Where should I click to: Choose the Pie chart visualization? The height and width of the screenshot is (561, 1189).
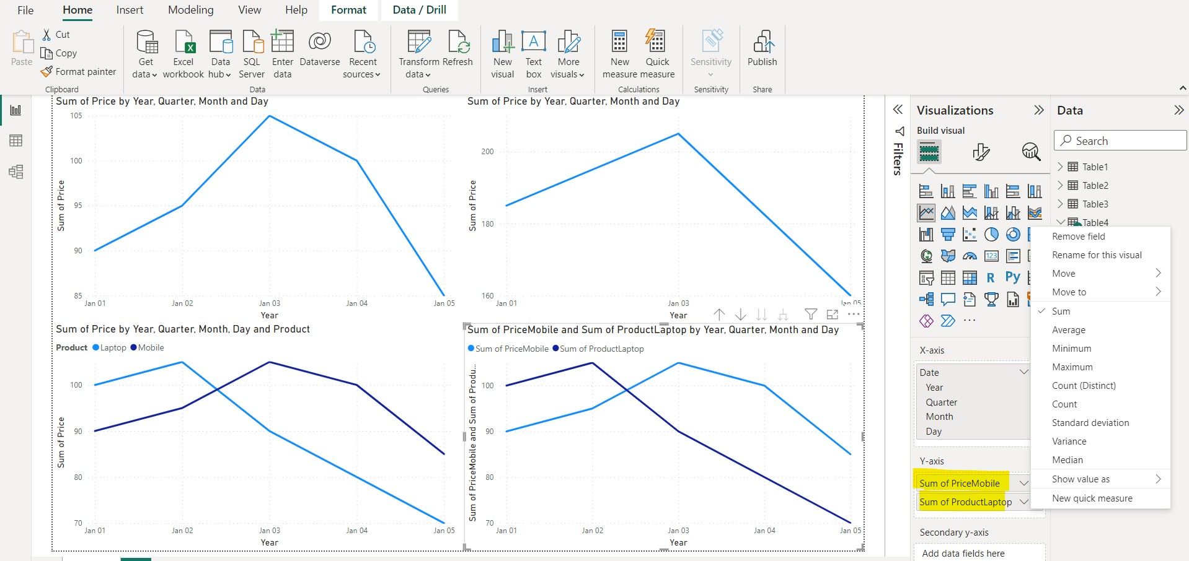[x=991, y=235]
